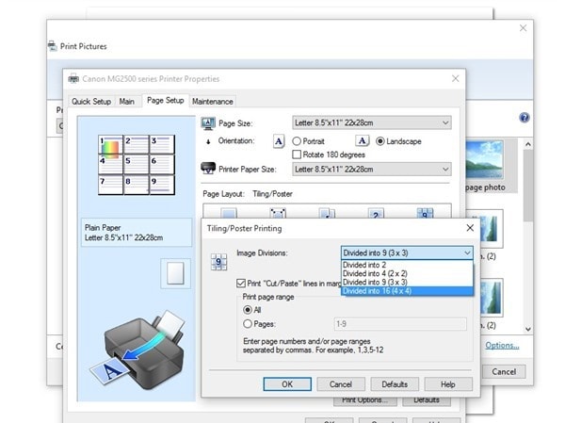Select the 2-on-1 page layout icon
Image resolution: width=565 pixels, height=423 pixels.
[x=376, y=213]
